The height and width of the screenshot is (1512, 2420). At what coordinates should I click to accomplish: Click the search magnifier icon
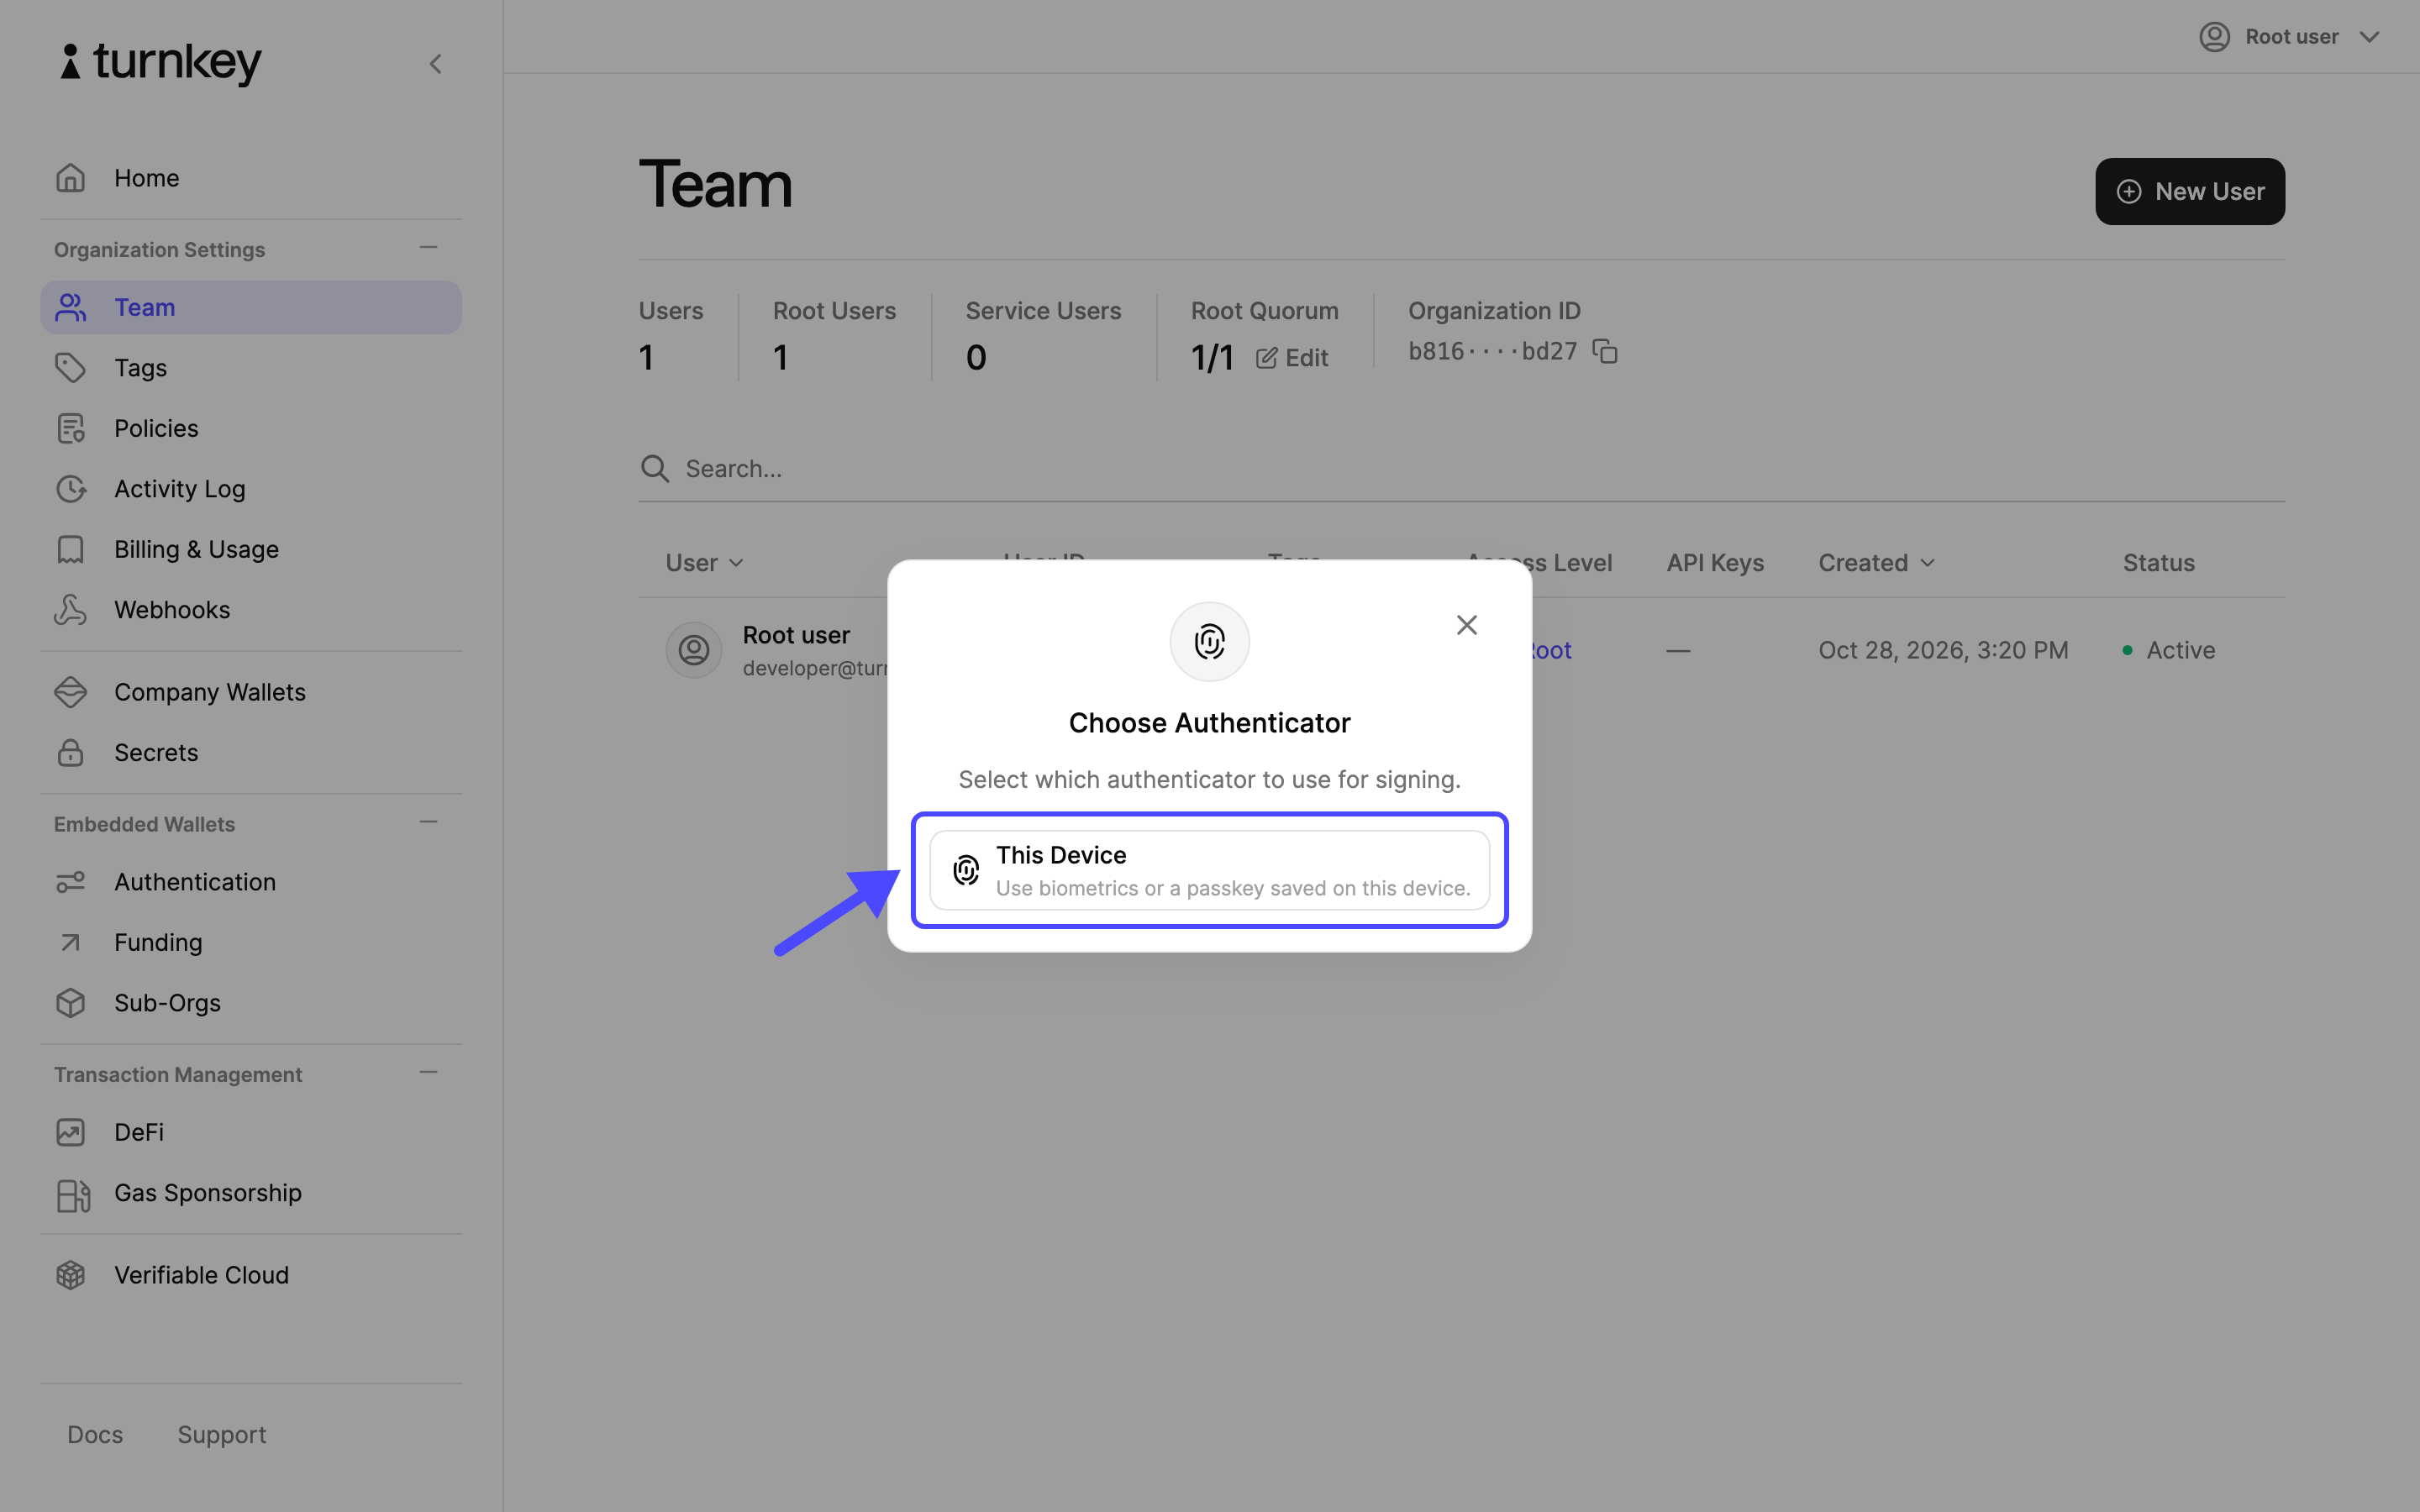click(x=655, y=468)
